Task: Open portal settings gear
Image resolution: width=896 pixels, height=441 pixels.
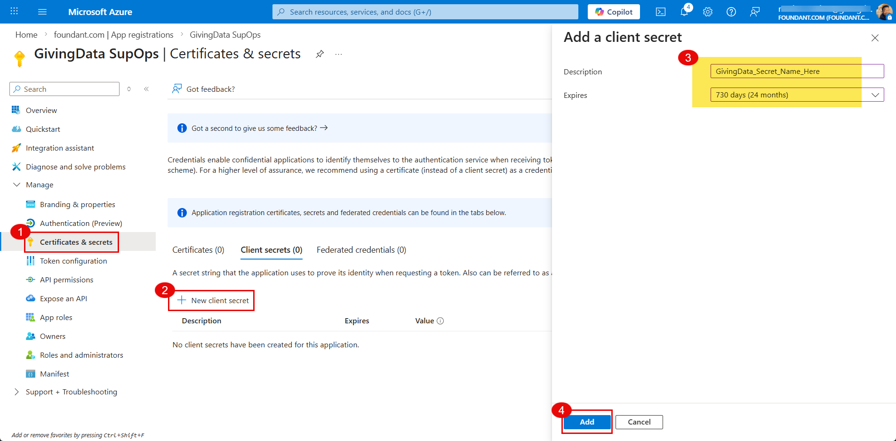Action: [708, 12]
